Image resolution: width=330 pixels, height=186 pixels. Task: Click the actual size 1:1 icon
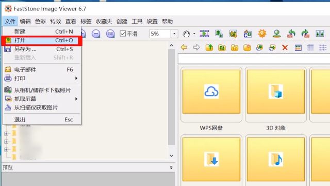coord(110,34)
